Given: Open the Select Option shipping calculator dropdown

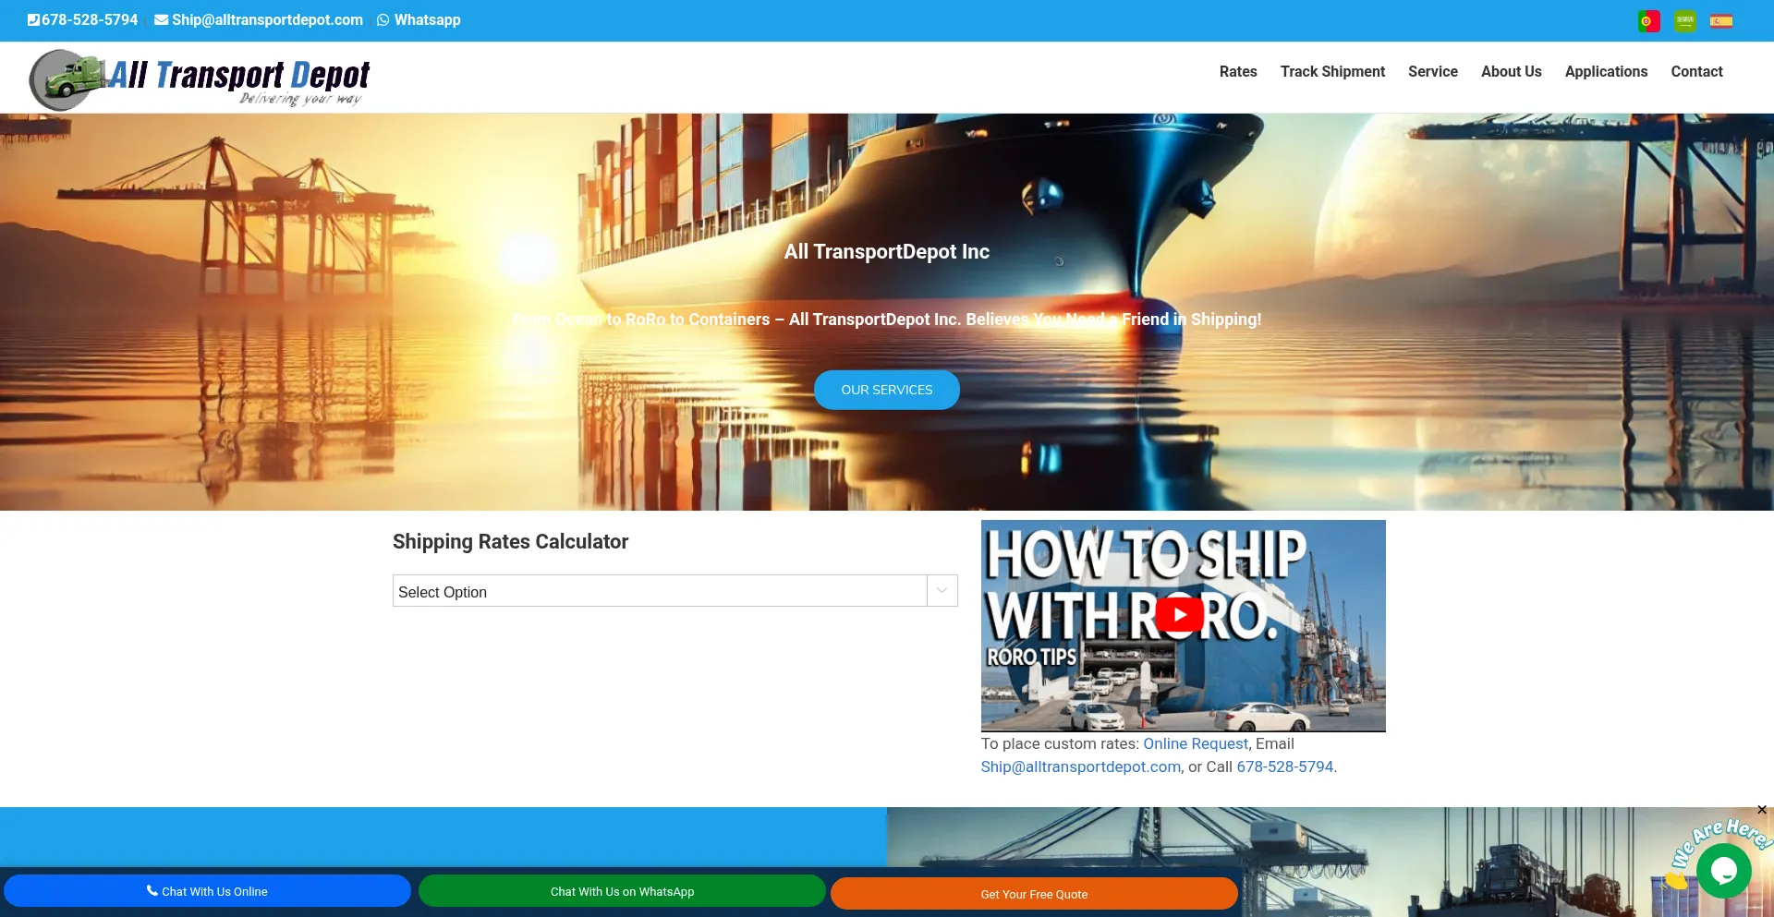Looking at the screenshot, I should click(x=674, y=591).
